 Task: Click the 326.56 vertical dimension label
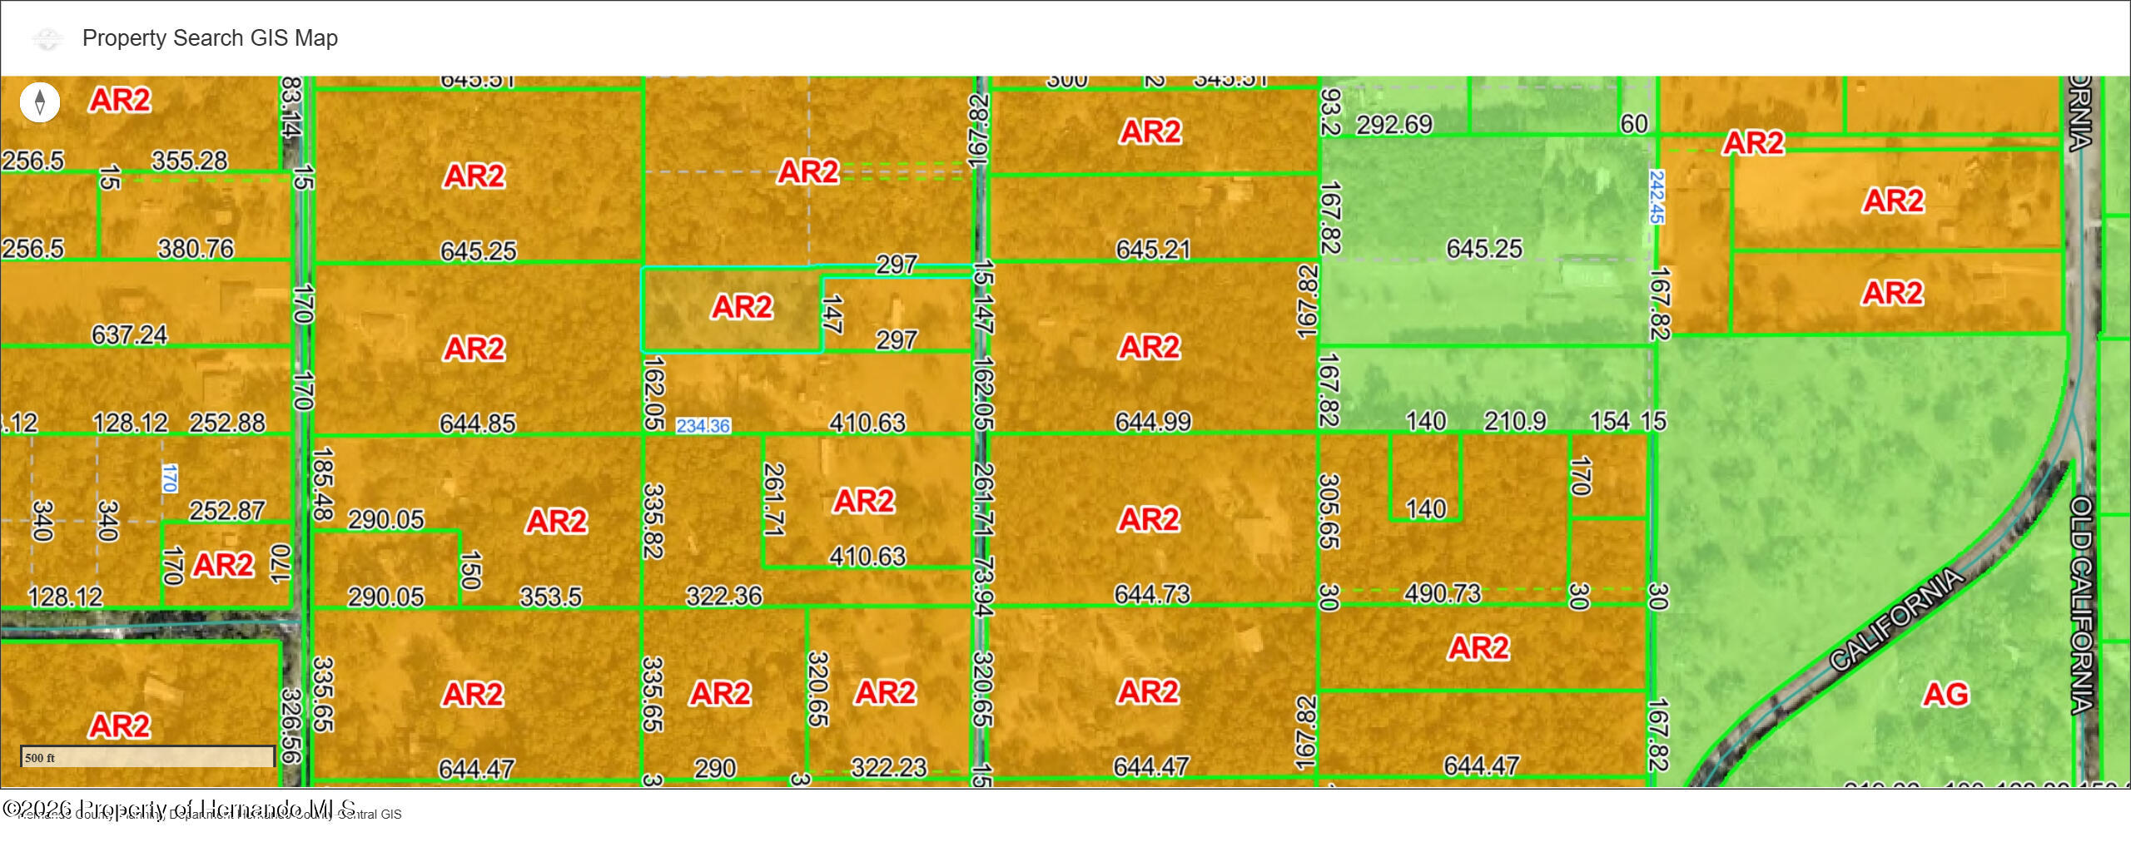click(291, 726)
